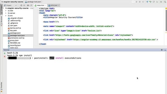Click the yellow editor warning indicator
This screenshot has height=94, width=167.
[166, 8]
